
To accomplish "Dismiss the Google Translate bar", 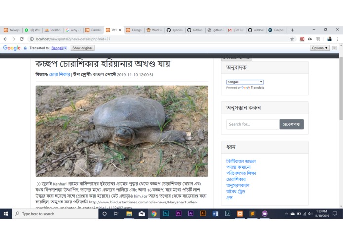I will click(334, 48).
